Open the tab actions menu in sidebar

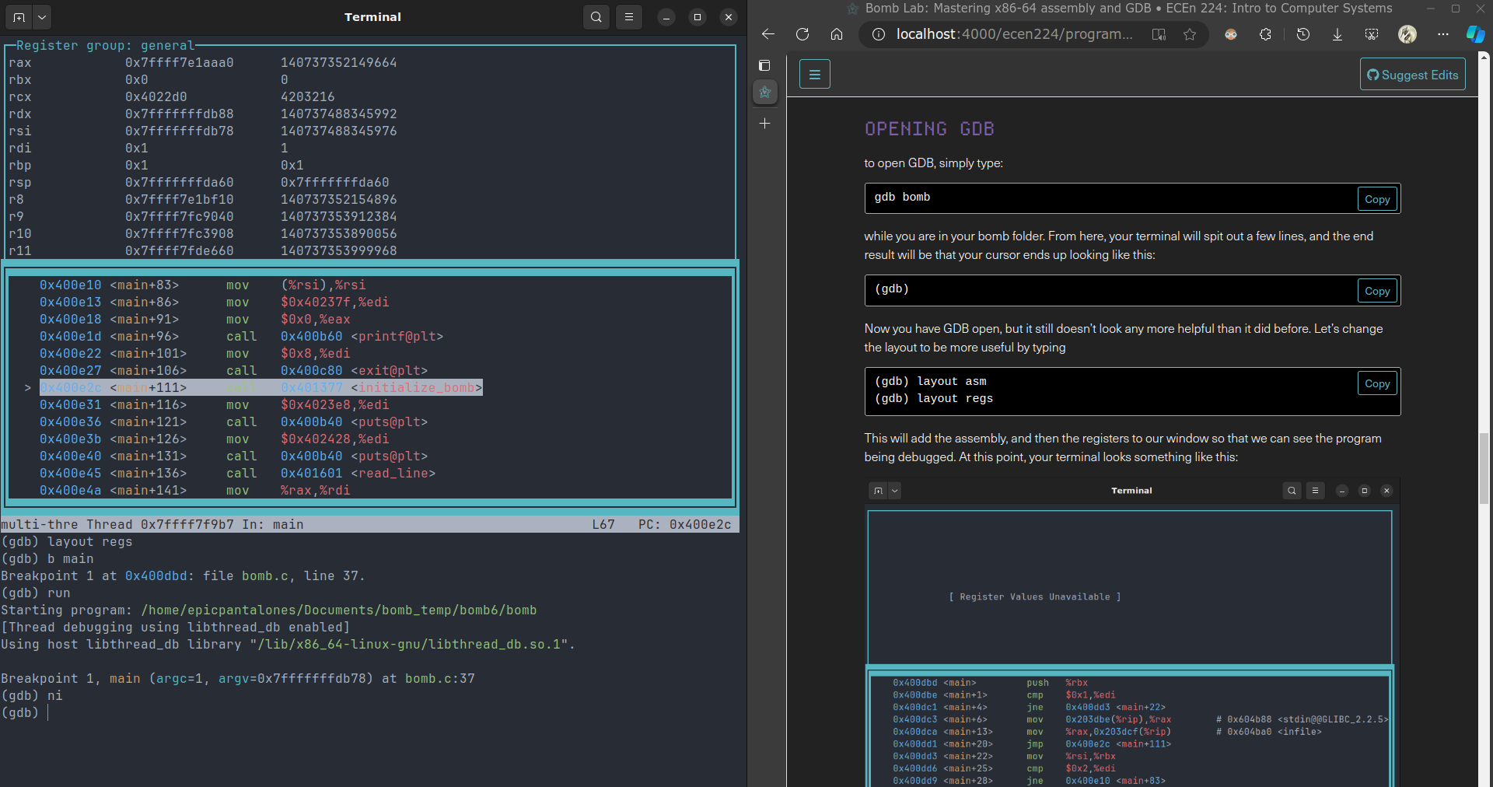click(765, 65)
